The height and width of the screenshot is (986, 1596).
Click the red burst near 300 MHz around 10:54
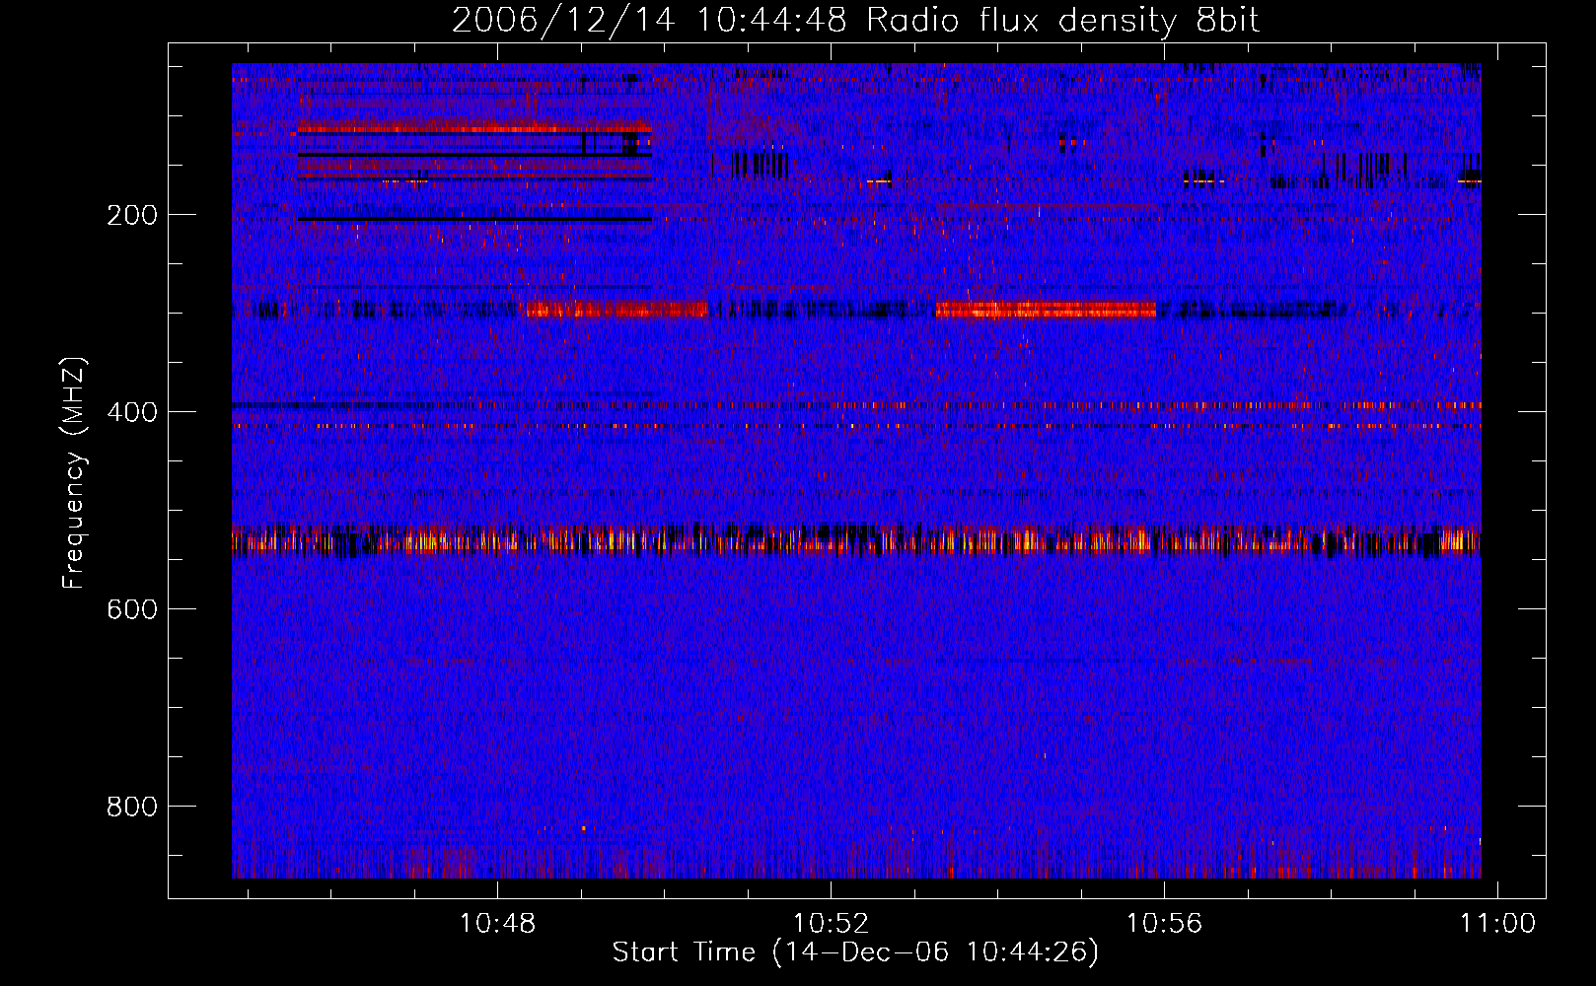tap(1046, 310)
